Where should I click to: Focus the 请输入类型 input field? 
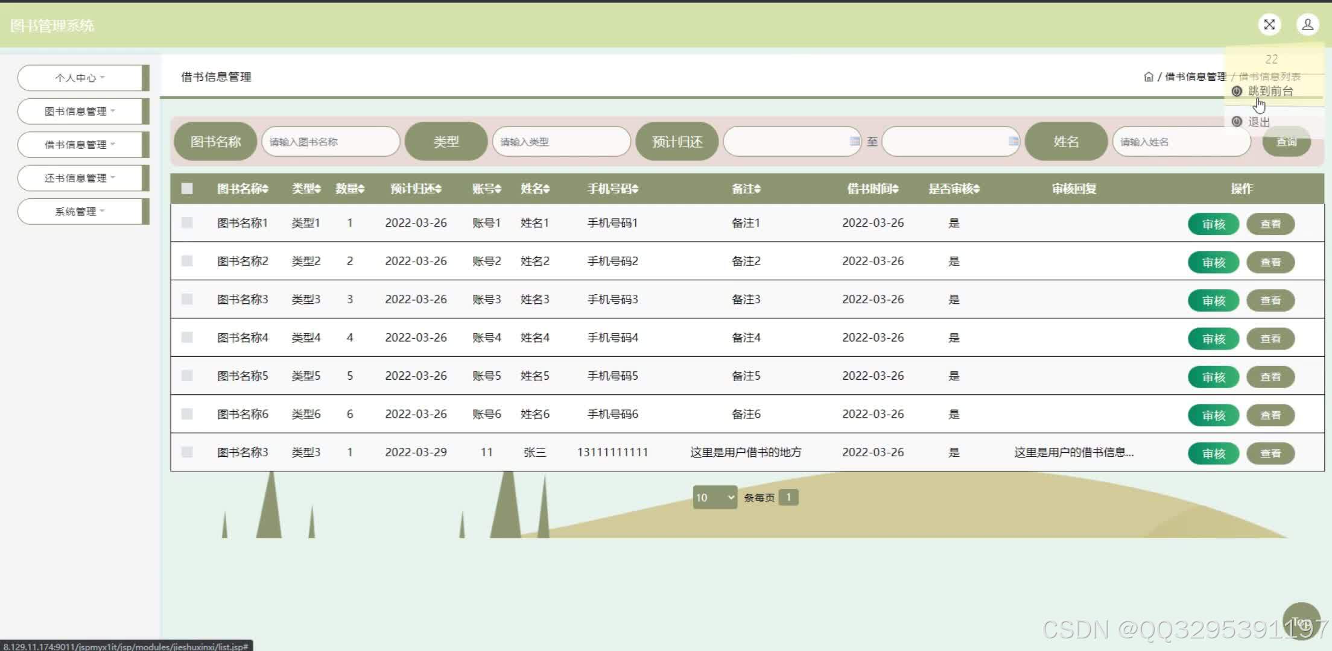click(x=562, y=142)
